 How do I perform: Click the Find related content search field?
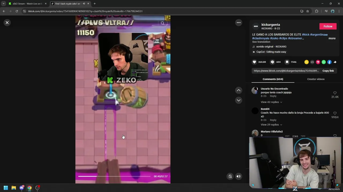(119, 23)
